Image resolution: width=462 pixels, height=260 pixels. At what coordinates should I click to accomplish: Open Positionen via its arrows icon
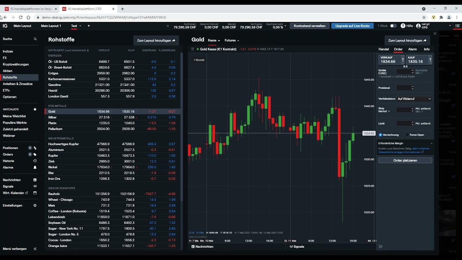(35, 148)
